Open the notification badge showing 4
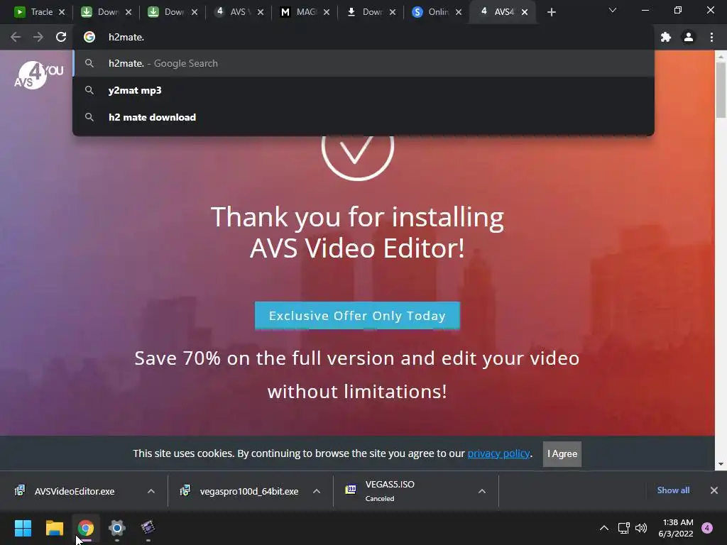 coord(707,528)
